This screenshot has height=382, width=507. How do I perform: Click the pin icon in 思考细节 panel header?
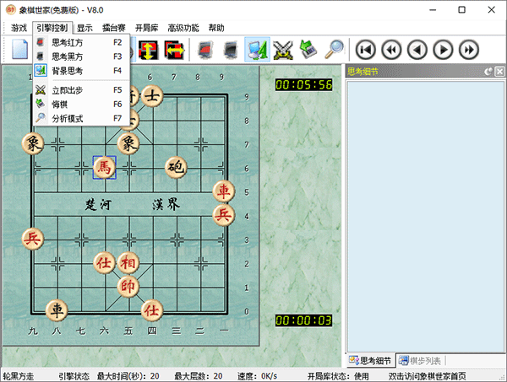tap(488, 72)
